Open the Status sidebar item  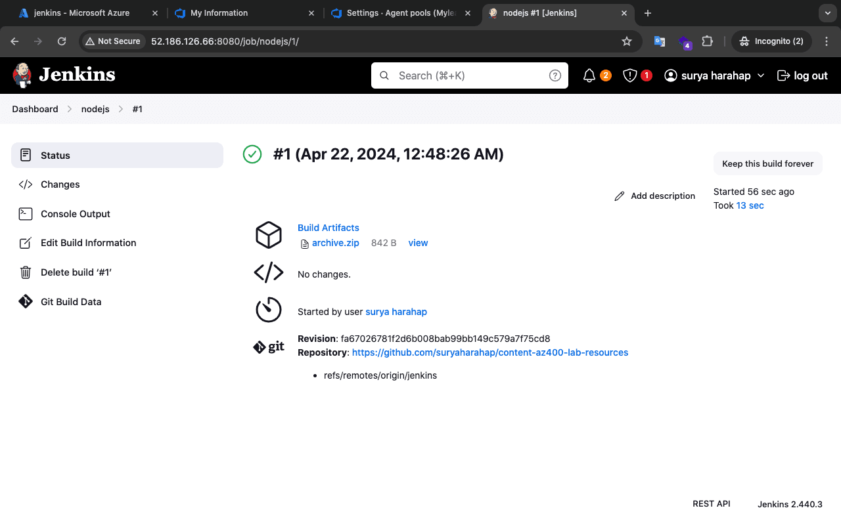coord(118,156)
